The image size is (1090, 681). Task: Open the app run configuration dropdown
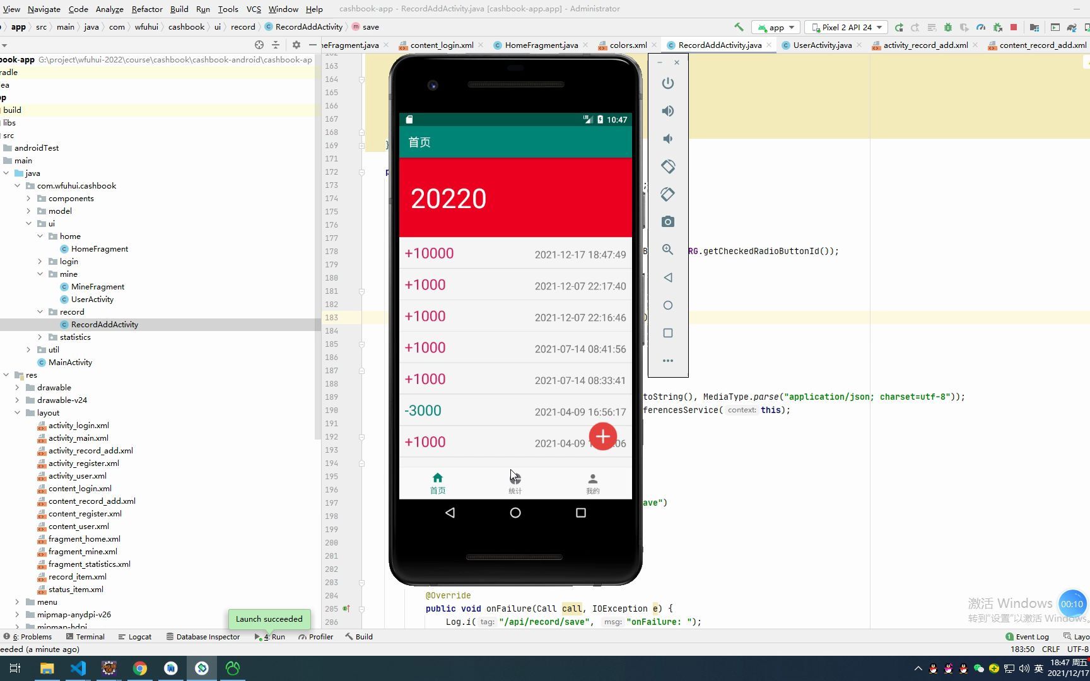(x=776, y=27)
